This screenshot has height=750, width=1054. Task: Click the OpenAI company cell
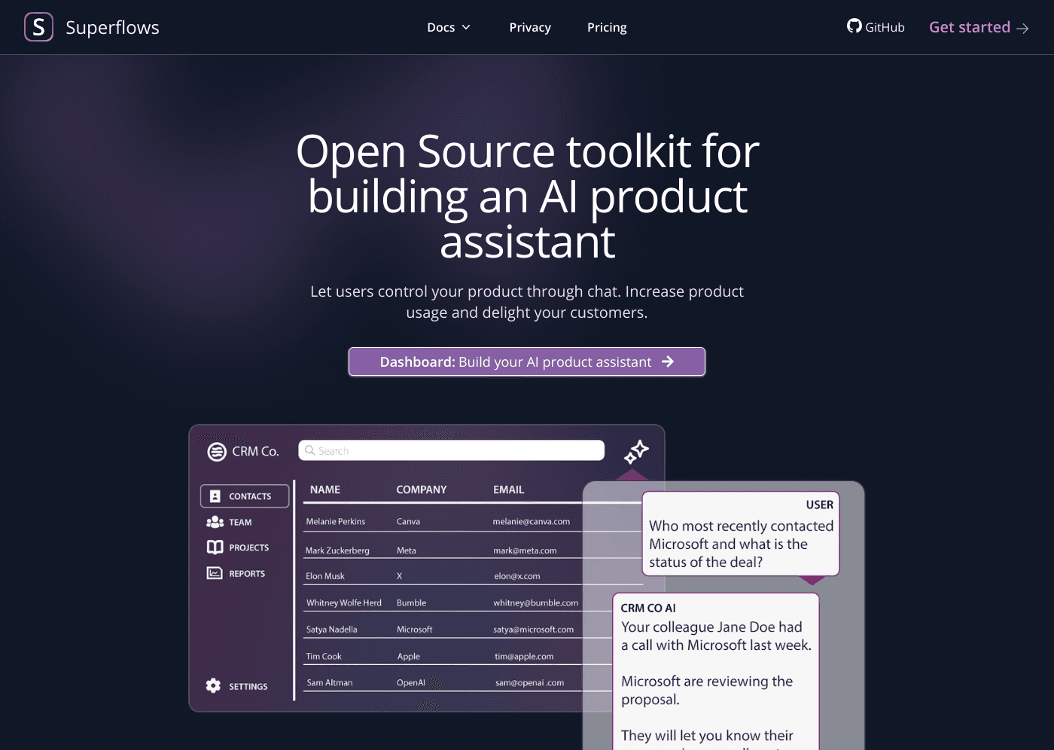coord(411,683)
